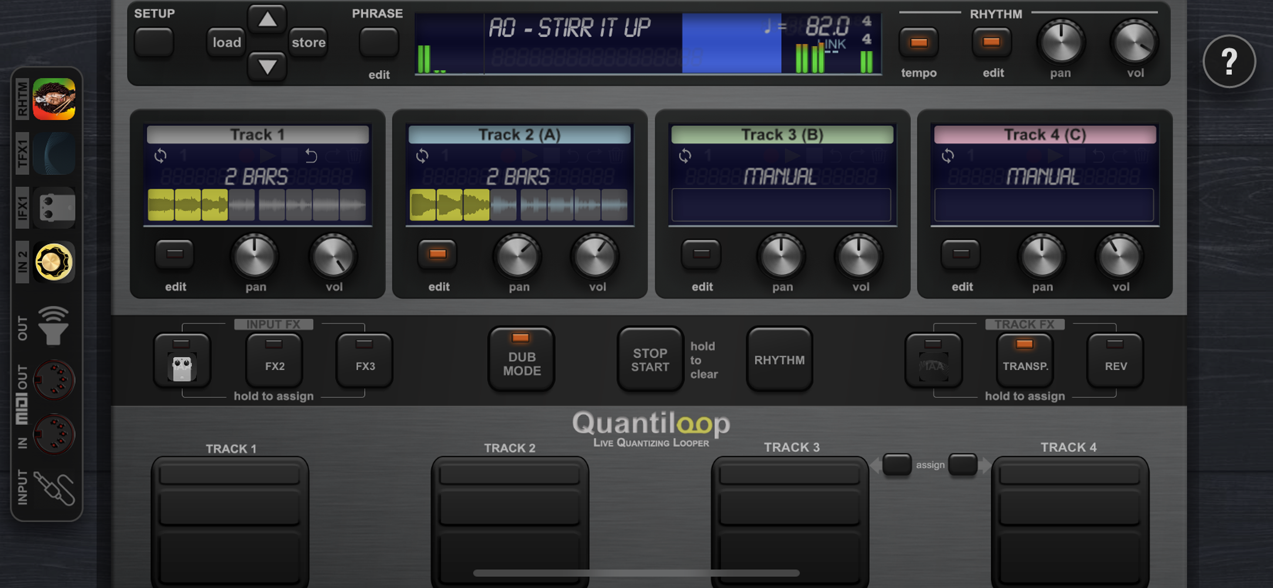Click the up arrow next to load
The height and width of the screenshot is (588, 1273).
click(x=268, y=19)
